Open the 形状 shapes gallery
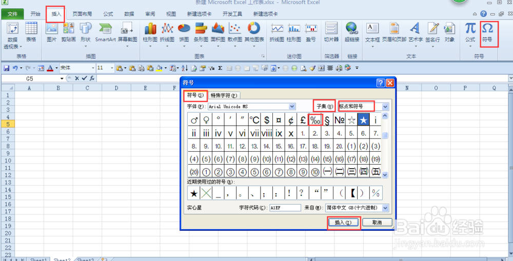This screenshot has height=261, width=513. tap(86, 34)
